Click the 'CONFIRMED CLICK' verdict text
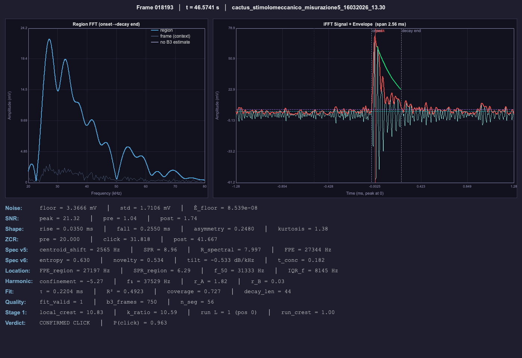This screenshot has width=522, height=358. 65,323
